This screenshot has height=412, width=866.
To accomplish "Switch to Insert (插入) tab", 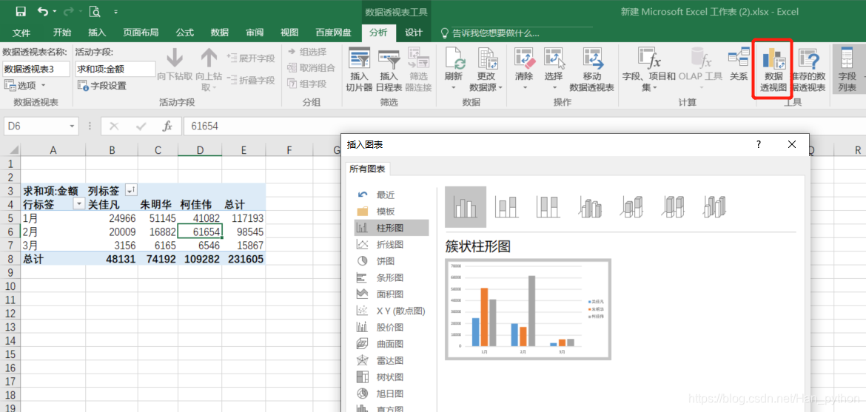I will pyautogui.click(x=97, y=33).
